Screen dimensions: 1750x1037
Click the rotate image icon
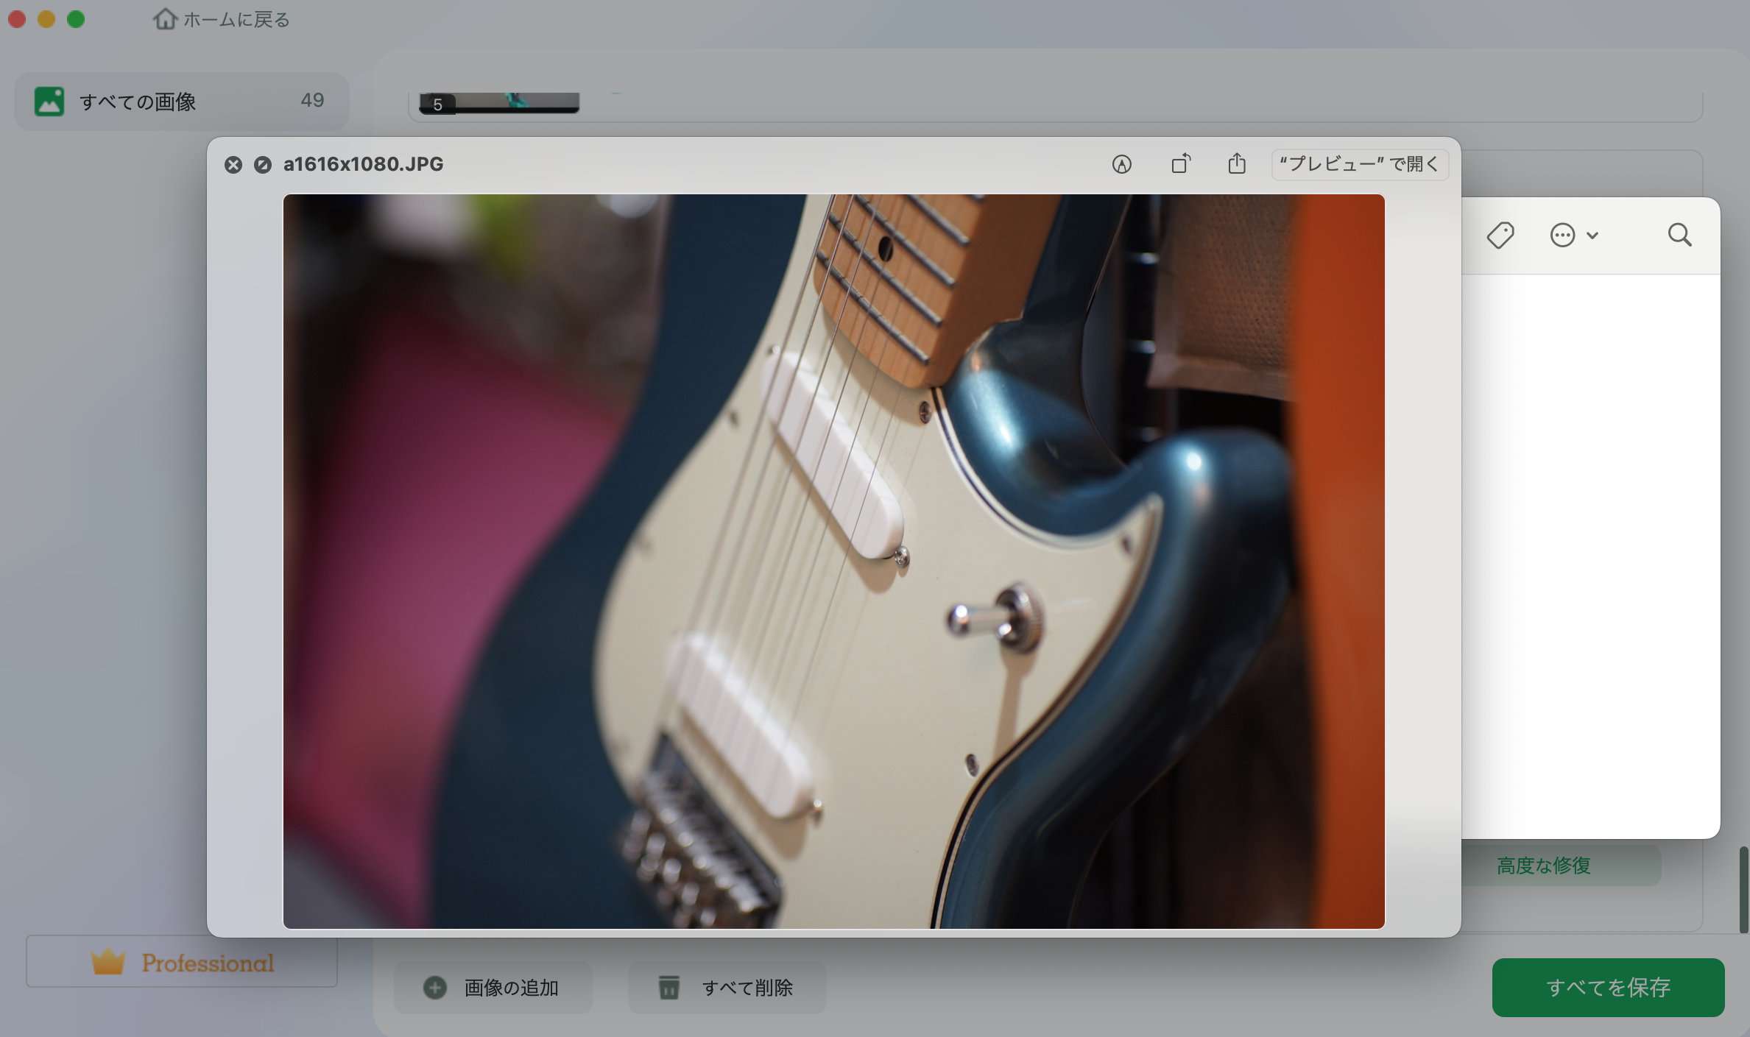tap(1180, 163)
